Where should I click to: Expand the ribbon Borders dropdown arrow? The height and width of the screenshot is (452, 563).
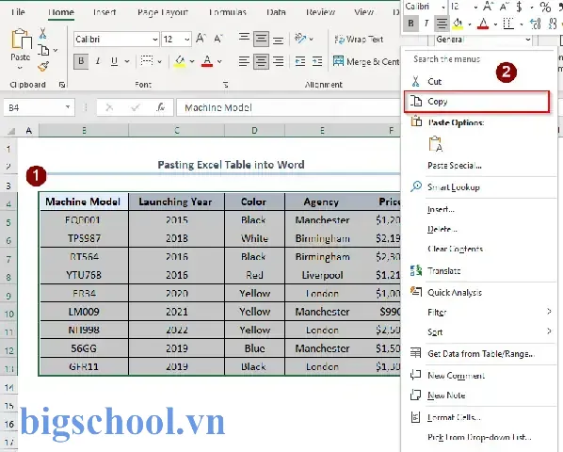coord(159,61)
